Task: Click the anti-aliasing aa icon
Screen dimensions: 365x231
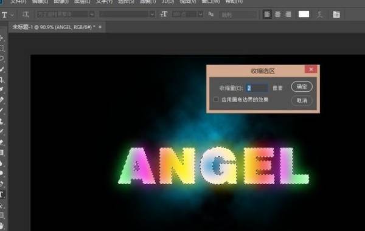Action: pyautogui.click(x=211, y=15)
